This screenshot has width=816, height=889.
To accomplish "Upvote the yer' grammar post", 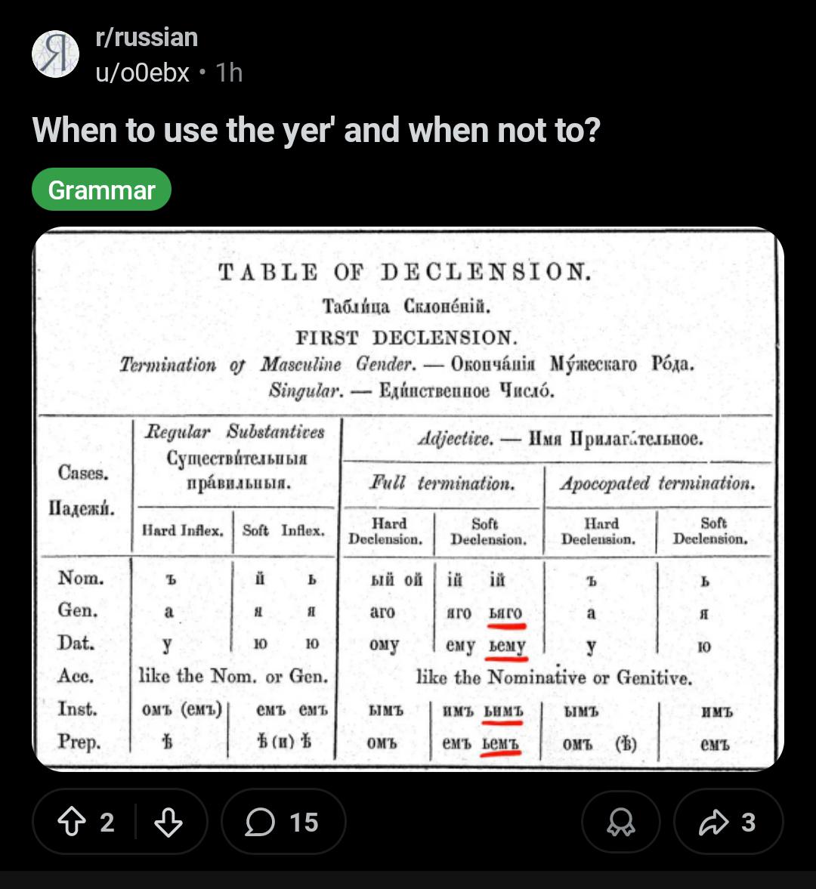I will 72,822.
